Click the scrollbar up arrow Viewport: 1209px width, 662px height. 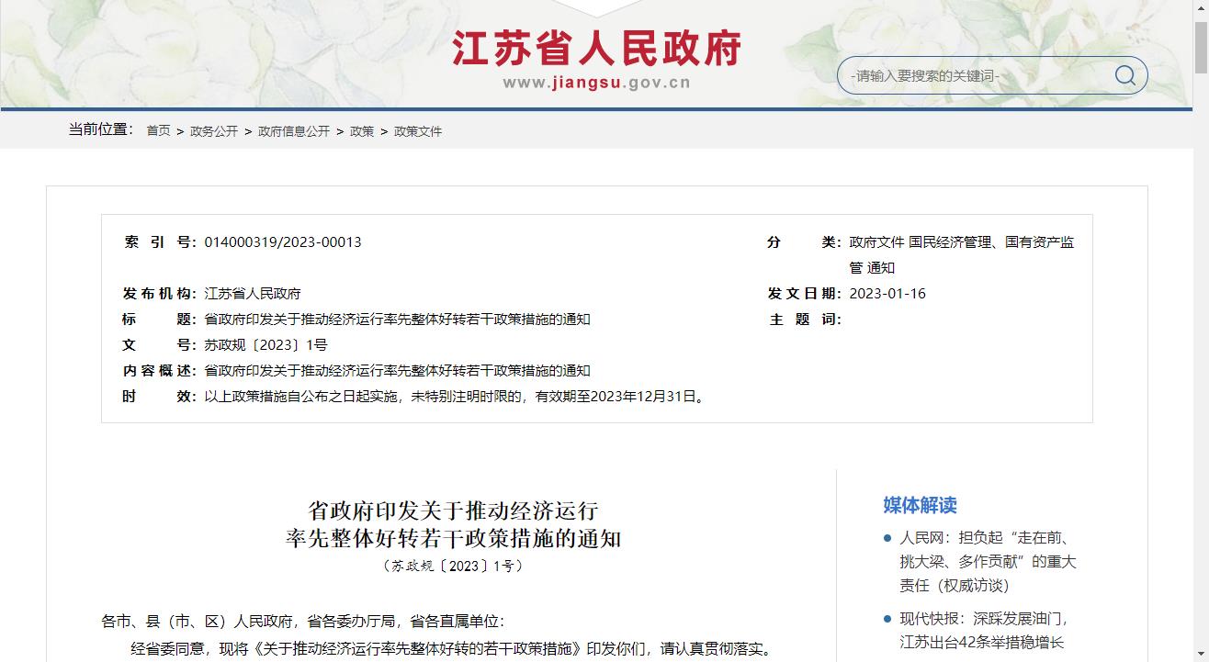(1200, 7)
